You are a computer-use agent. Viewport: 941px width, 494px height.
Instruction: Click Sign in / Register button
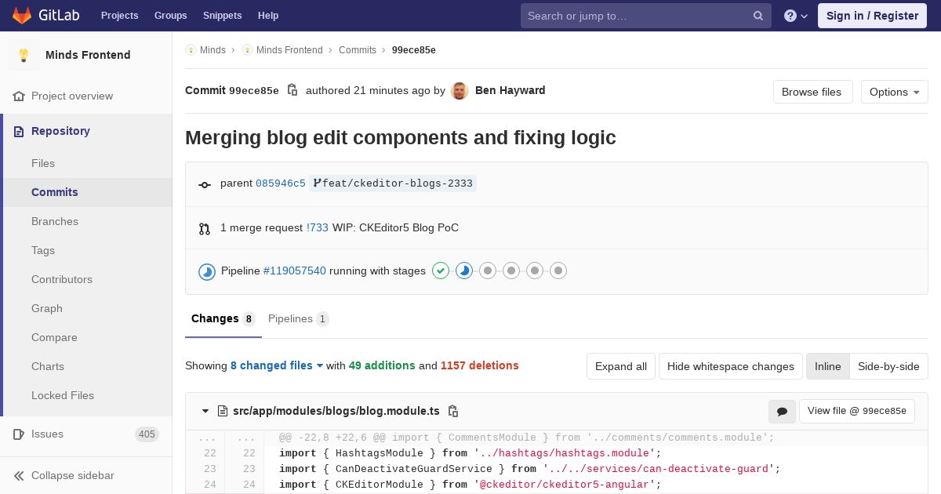point(872,16)
